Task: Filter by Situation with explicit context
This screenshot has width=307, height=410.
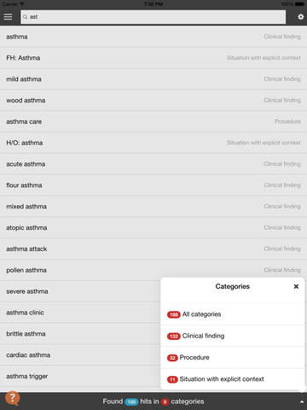Action: tap(233, 379)
